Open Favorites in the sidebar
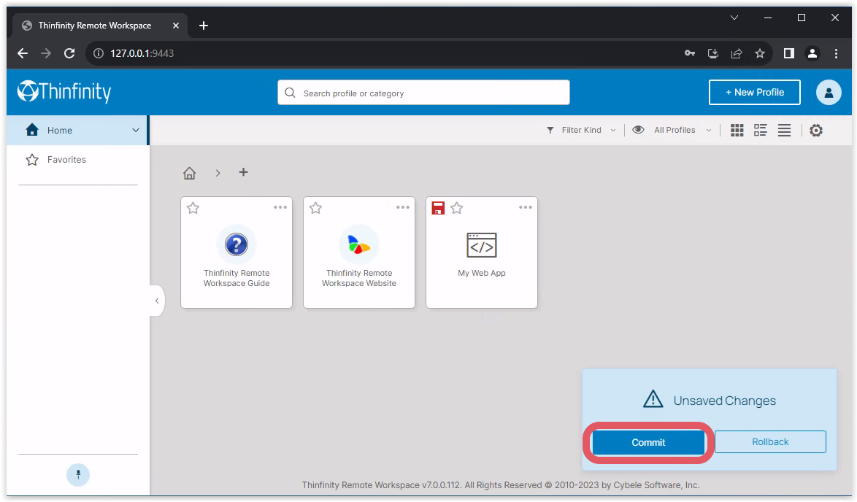Viewport: 857px width, 502px height. coord(77,160)
